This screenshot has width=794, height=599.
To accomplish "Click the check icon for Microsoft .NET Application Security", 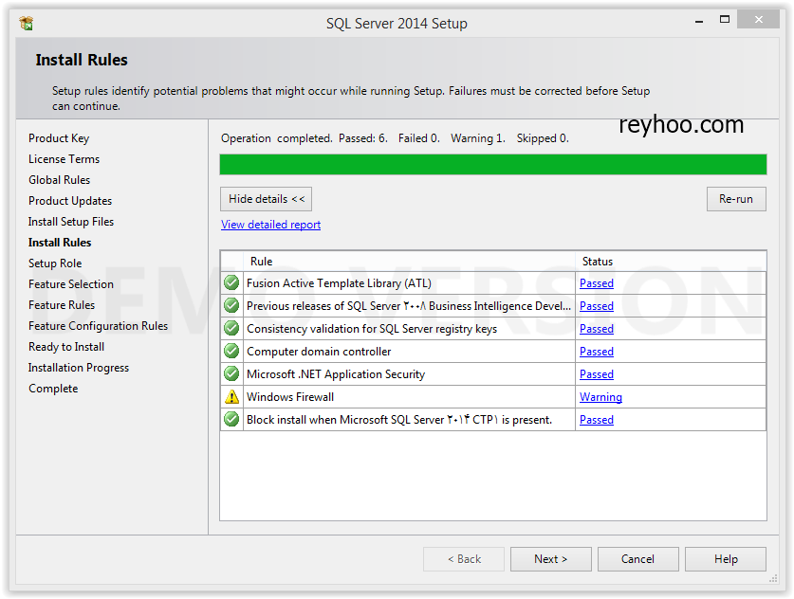I will pos(231,373).
